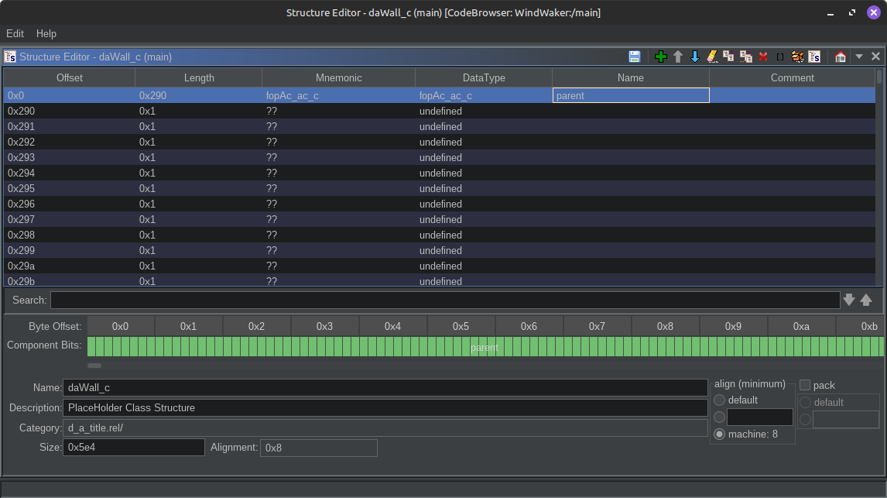Click byte offset 0x5 header cell

461,327
